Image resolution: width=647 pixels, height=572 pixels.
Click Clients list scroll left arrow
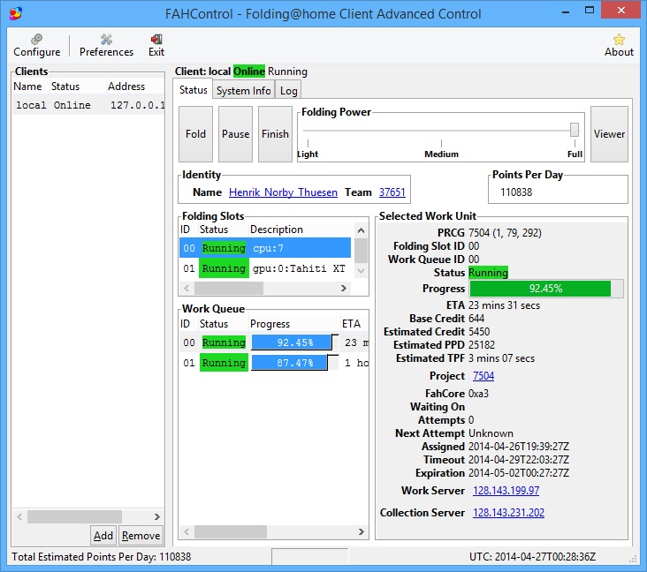click(x=19, y=516)
